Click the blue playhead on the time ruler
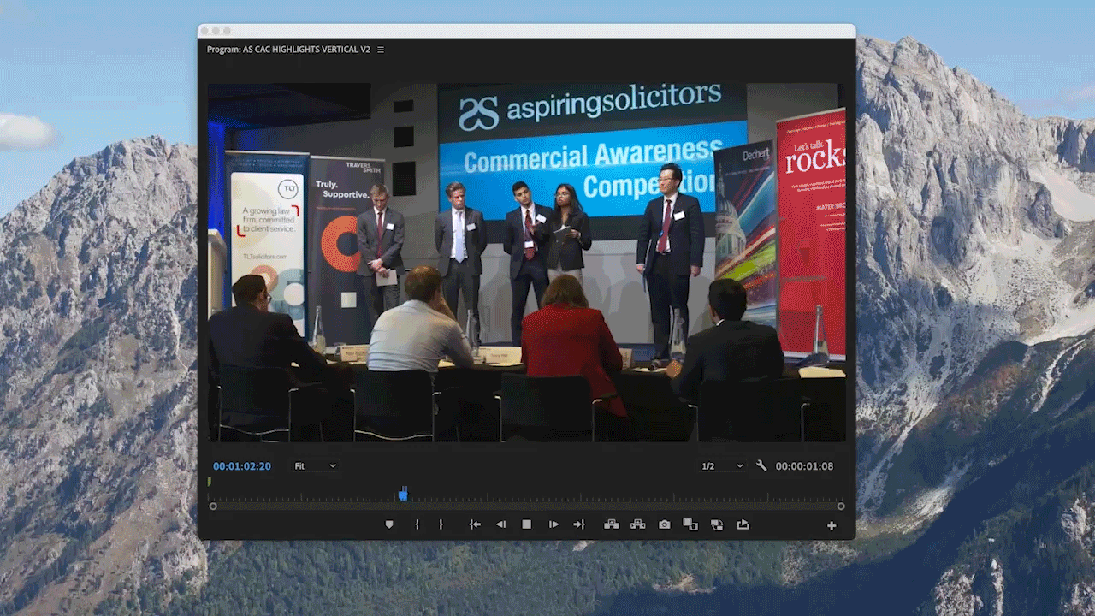This screenshot has height=616, width=1095. click(403, 494)
